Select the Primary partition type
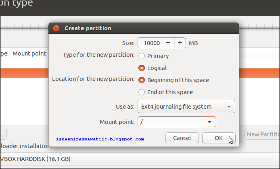 point(142,56)
